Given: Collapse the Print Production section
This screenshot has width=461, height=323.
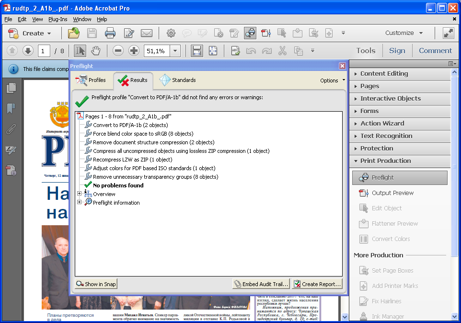Looking at the screenshot, I should pos(400,161).
